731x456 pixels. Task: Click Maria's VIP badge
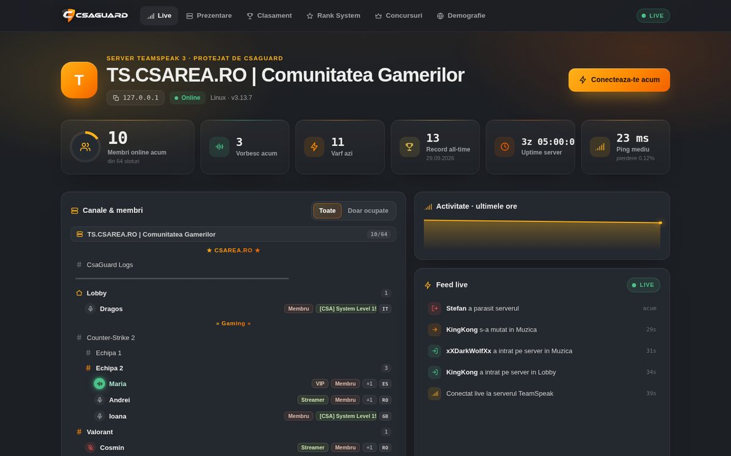click(320, 384)
